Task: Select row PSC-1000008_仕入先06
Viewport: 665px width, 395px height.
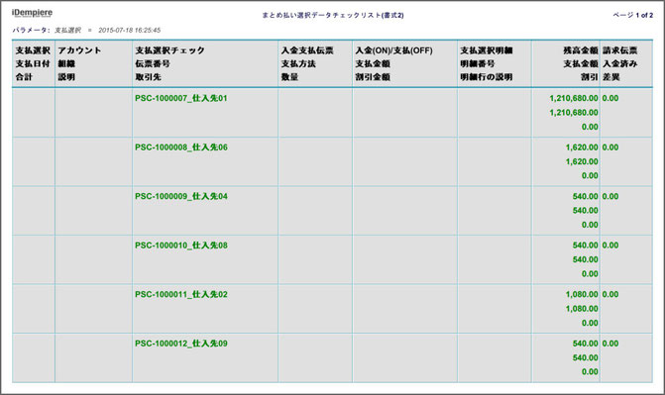Action: click(x=333, y=161)
